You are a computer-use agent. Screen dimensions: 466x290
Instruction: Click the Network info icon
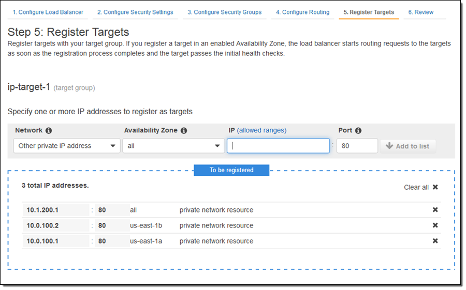49,131
